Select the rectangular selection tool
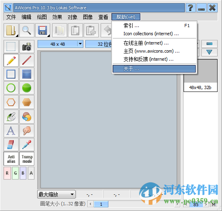 point(11,47)
